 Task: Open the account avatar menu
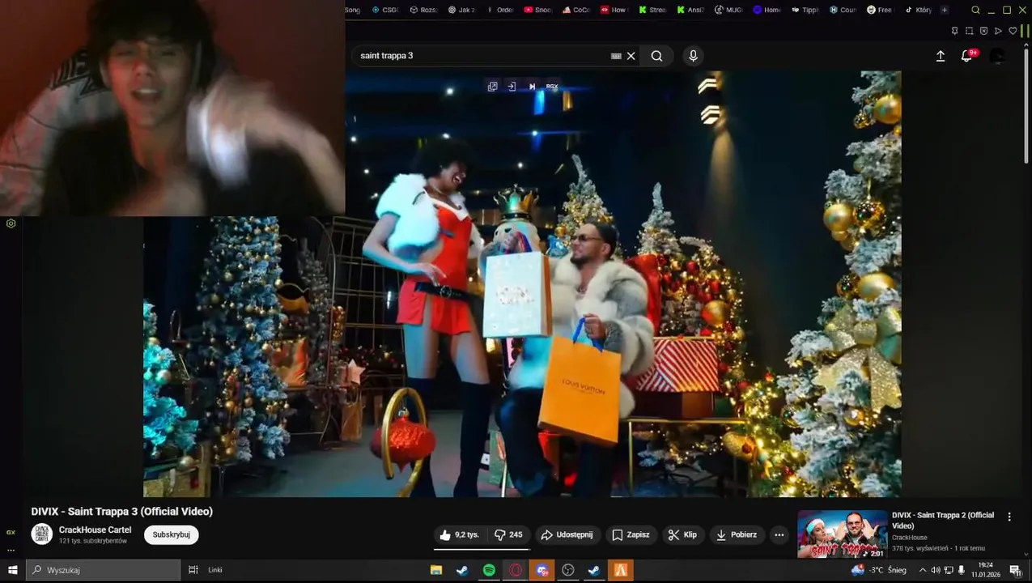tap(998, 56)
